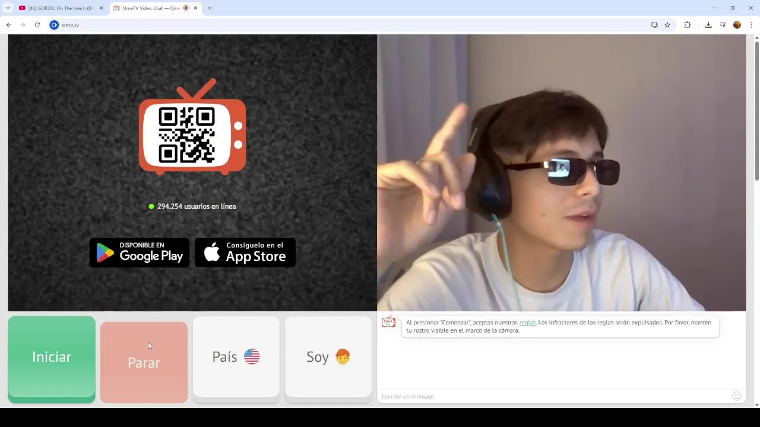Screen dimensions: 760x427
Task: Click the recording indicator on OmeTV tab
Action: click(x=186, y=8)
